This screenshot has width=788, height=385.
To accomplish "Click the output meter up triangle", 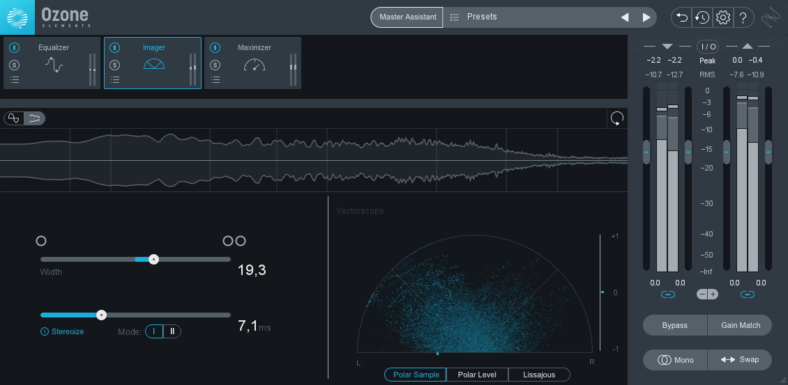I will tap(748, 46).
